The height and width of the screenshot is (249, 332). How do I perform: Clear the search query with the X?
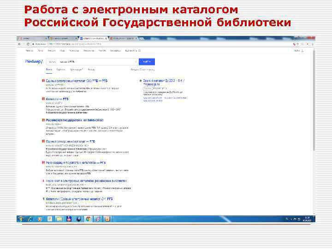point(136,62)
